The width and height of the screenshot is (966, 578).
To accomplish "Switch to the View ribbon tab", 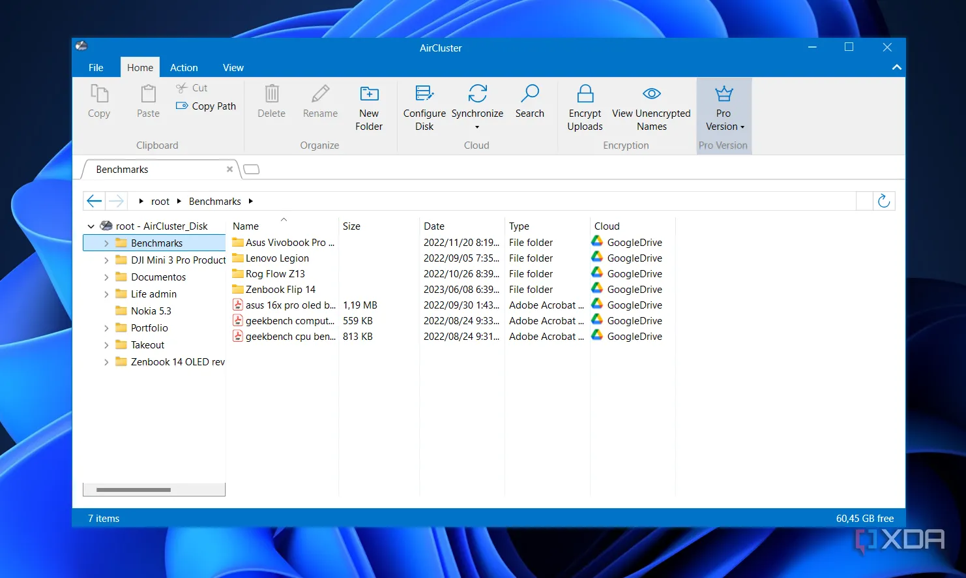I will point(233,68).
